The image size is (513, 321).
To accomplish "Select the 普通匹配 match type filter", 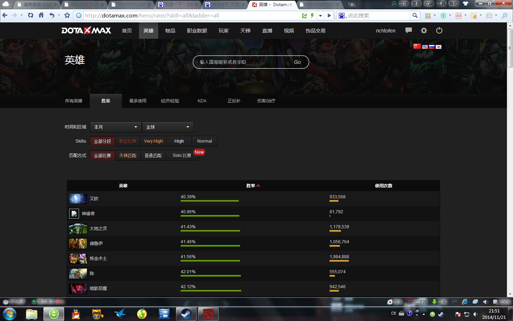I will coord(153,156).
